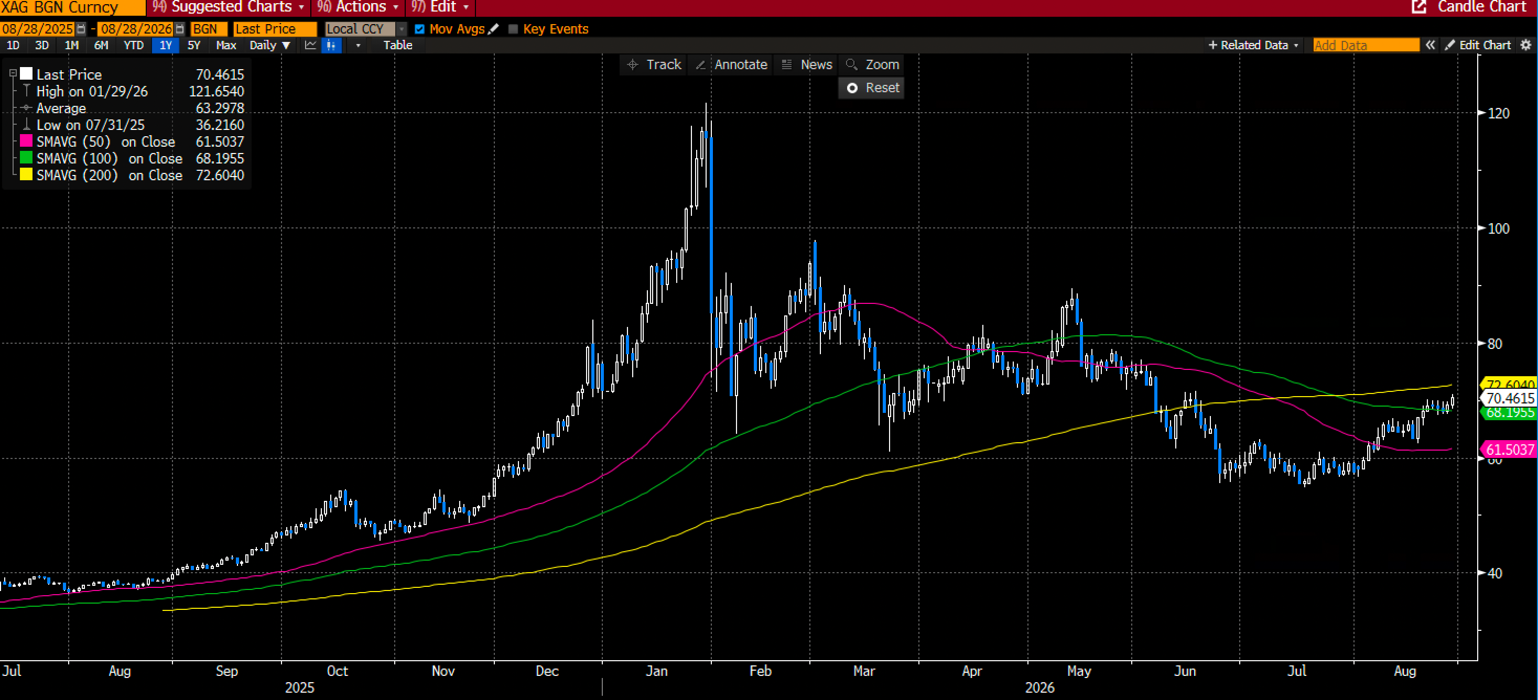Toggle the Mov Avgs checkbox
Image resolution: width=1538 pixels, height=700 pixels.
click(x=420, y=29)
